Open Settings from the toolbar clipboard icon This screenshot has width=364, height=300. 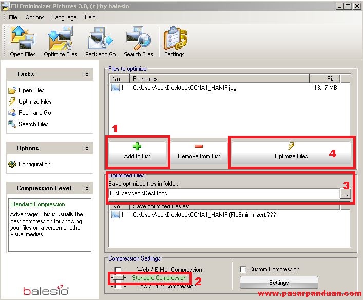coord(175,38)
